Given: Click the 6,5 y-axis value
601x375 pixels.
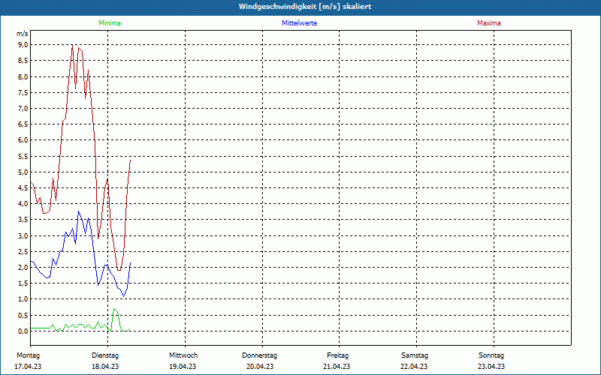Looking at the screenshot, I should pyautogui.click(x=23, y=124).
